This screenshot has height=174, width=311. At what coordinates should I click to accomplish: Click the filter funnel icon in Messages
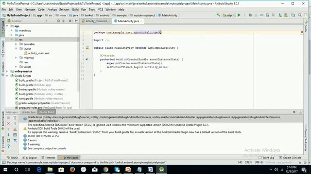(15, 141)
